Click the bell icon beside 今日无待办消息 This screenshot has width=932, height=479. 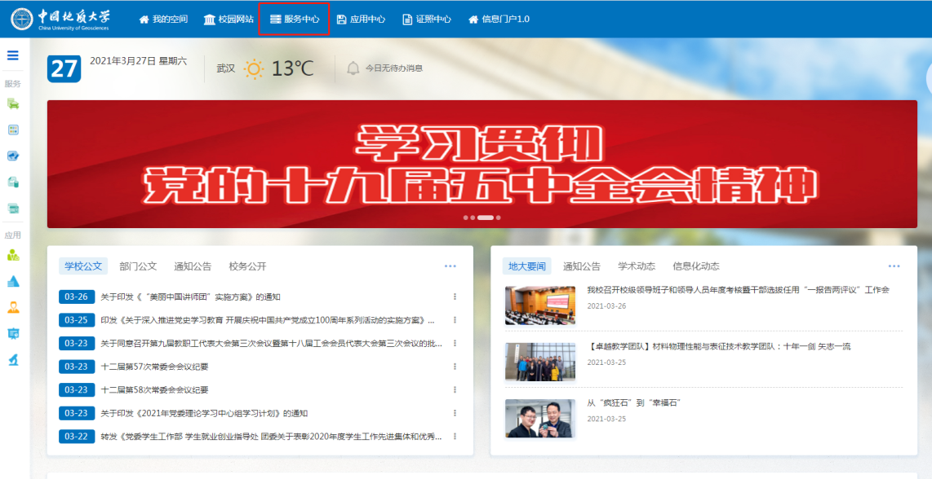coord(353,68)
